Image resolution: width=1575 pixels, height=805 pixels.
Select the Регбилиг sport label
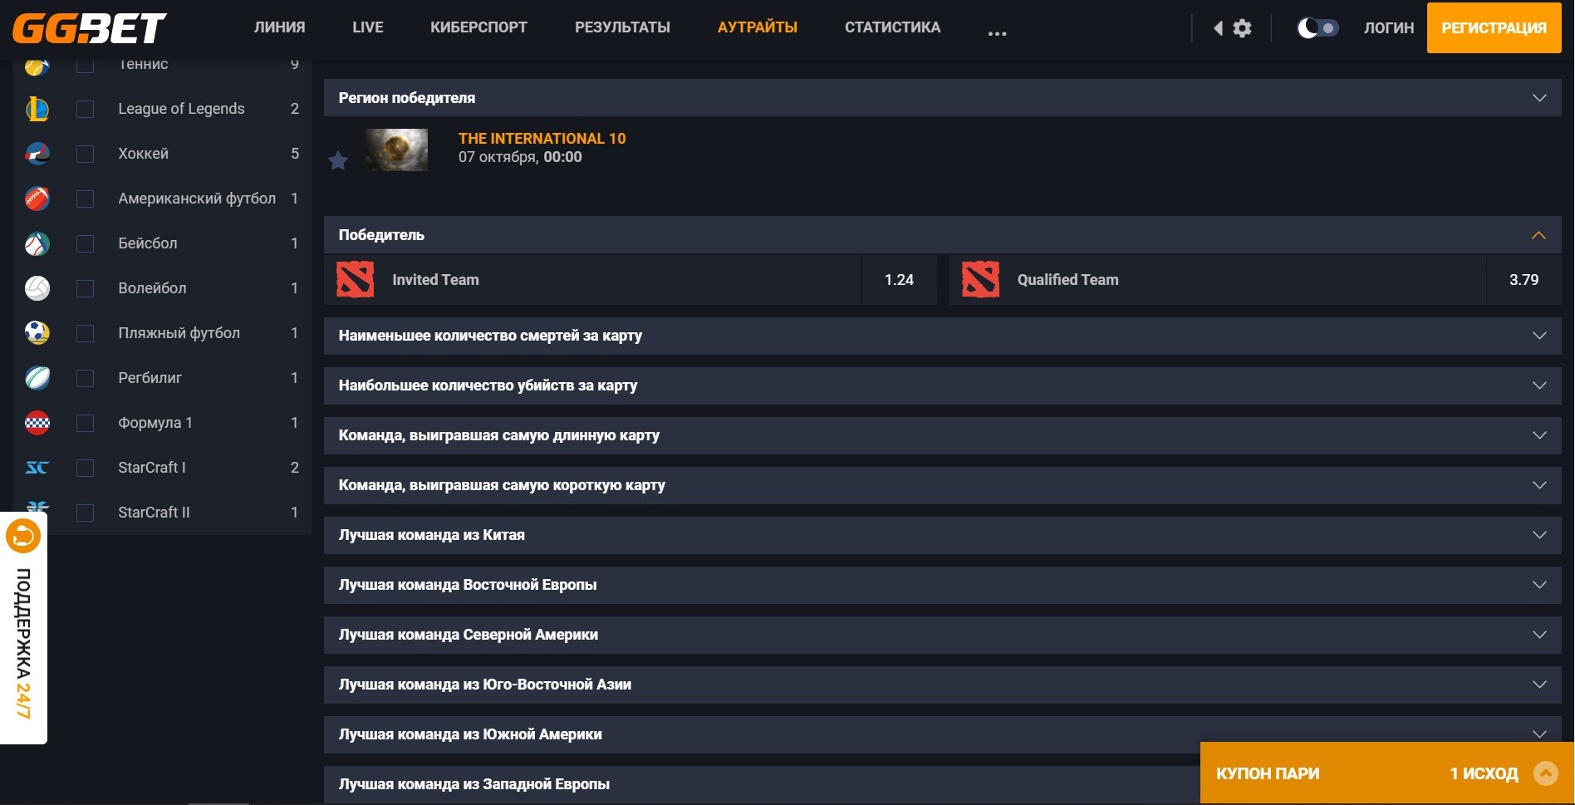coord(150,378)
